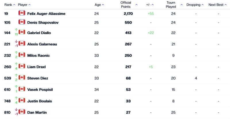Open Liam Draxl's player profile

coord(37,67)
